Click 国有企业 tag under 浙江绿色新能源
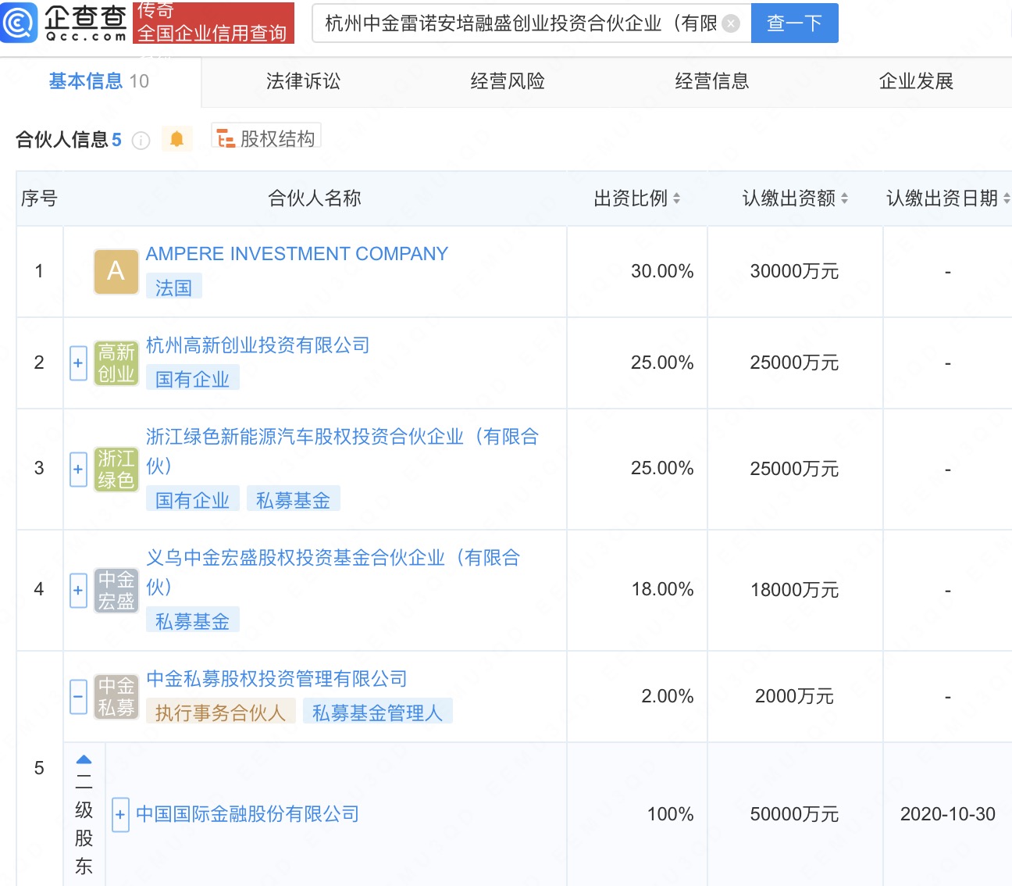 tap(192, 500)
